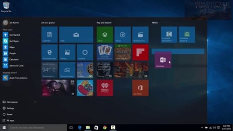This screenshot has height=131, width=233.
Task: Open File Explorer from the taskbar
Action: click(x=88, y=128)
